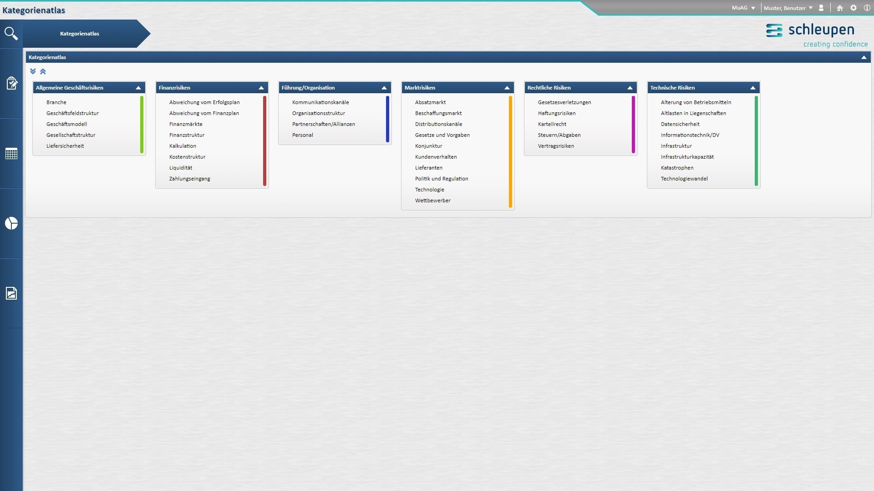Collapse the Finanzrisiken category panel
The image size is (874, 491).
coord(261,88)
